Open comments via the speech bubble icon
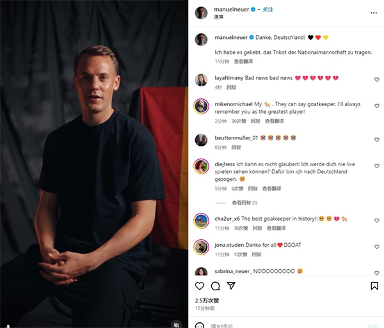The height and width of the screenshot is (328, 384). [x=215, y=286]
